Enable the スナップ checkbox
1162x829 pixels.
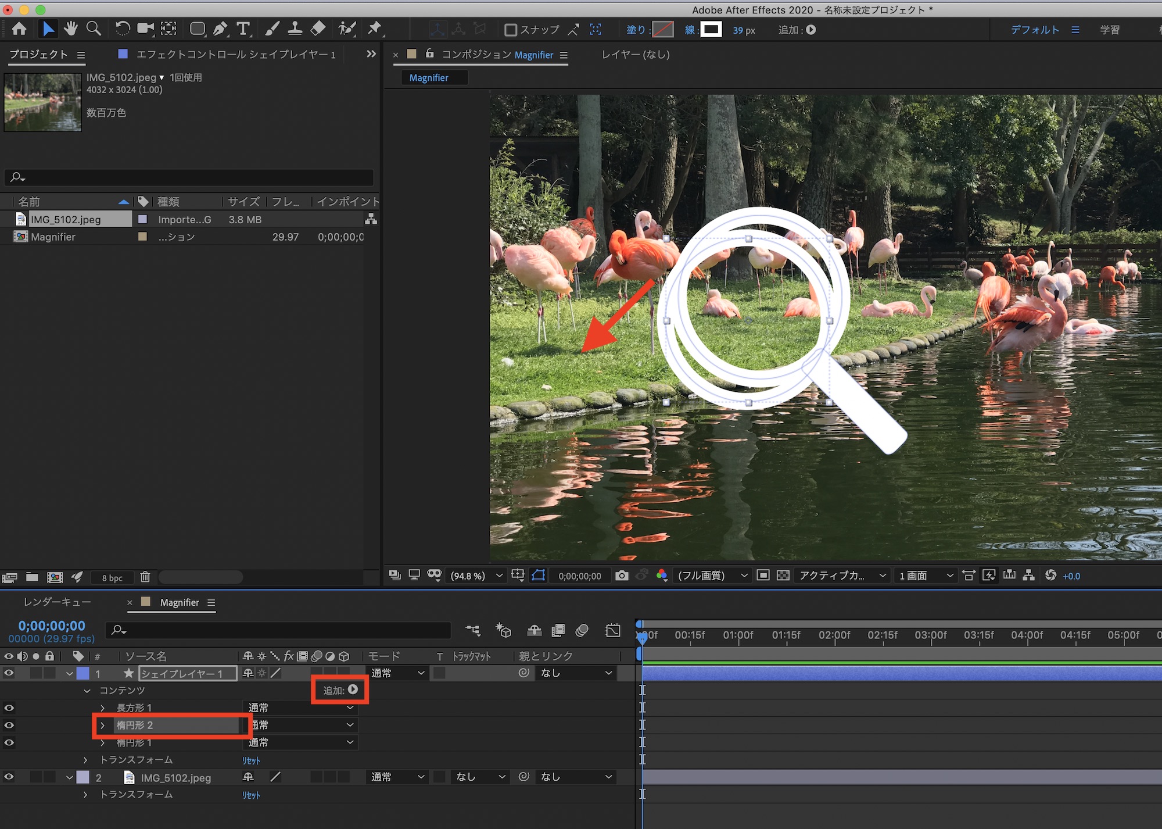510,30
